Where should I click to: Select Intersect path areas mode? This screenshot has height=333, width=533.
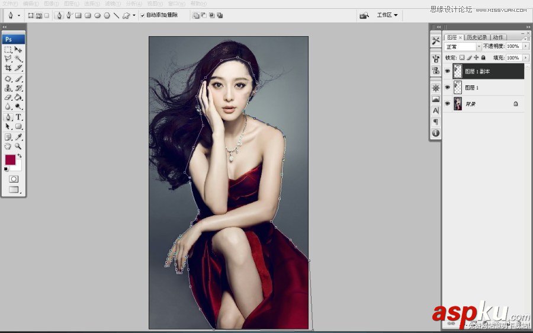(x=212, y=15)
